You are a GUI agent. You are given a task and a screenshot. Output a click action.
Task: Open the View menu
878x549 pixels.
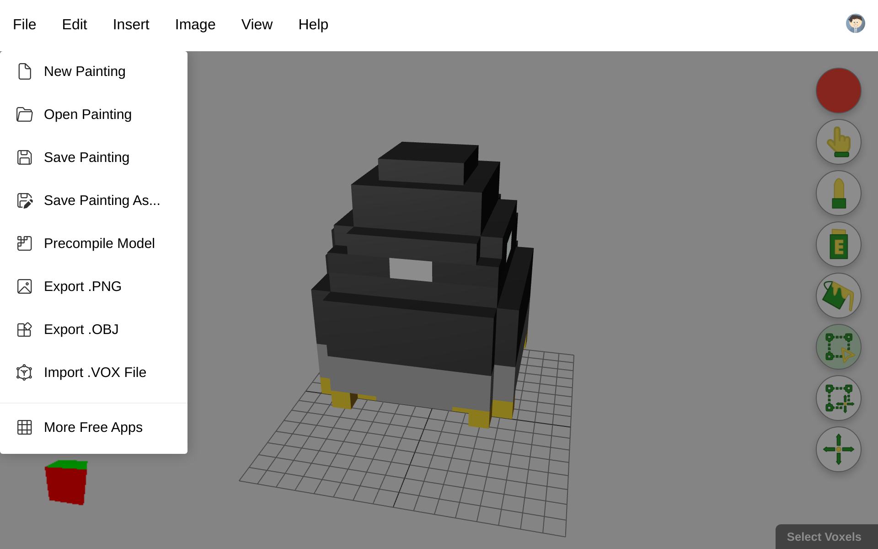tap(257, 24)
